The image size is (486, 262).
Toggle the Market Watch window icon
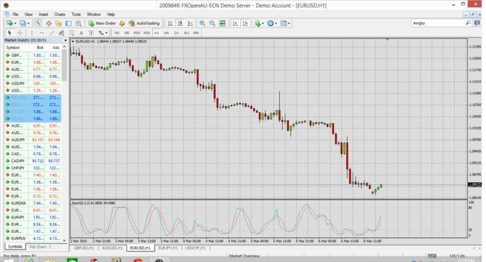(38, 23)
